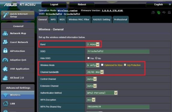Viewport: 172px width, 112px height.
Task: Switch to the General tab
Action: [43, 19]
